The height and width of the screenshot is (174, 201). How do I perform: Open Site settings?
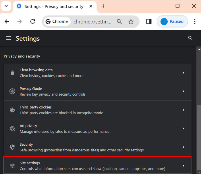tap(98, 165)
